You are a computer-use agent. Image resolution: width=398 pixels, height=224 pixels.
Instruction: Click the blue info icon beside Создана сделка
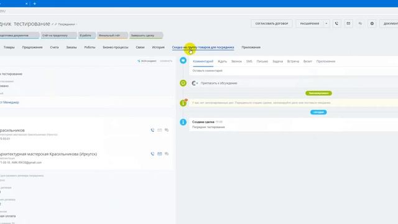[x=183, y=122]
